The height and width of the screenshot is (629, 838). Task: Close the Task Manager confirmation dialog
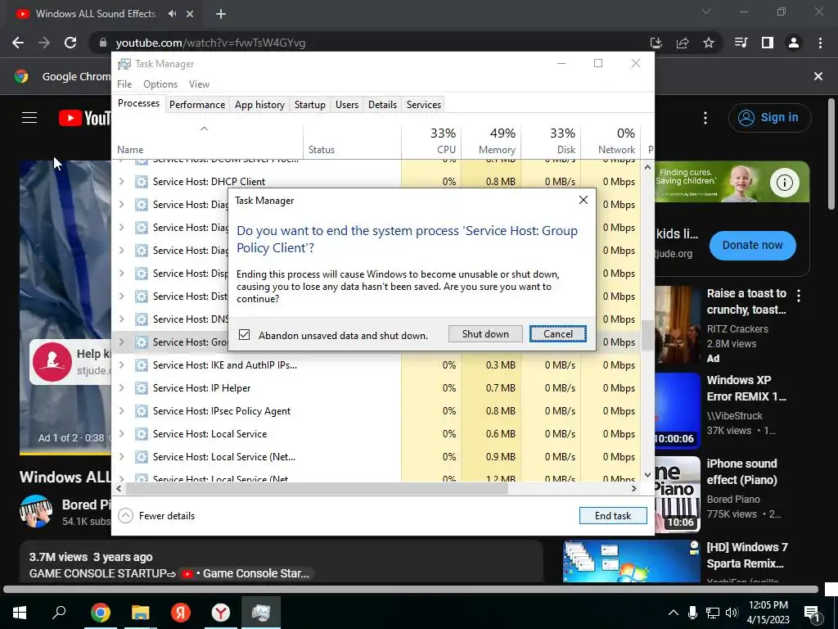[583, 200]
